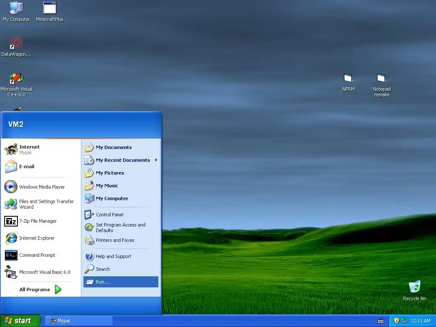Expand My Recent Documents submenu arrow
The height and width of the screenshot is (327, 436).
(156, 160)
